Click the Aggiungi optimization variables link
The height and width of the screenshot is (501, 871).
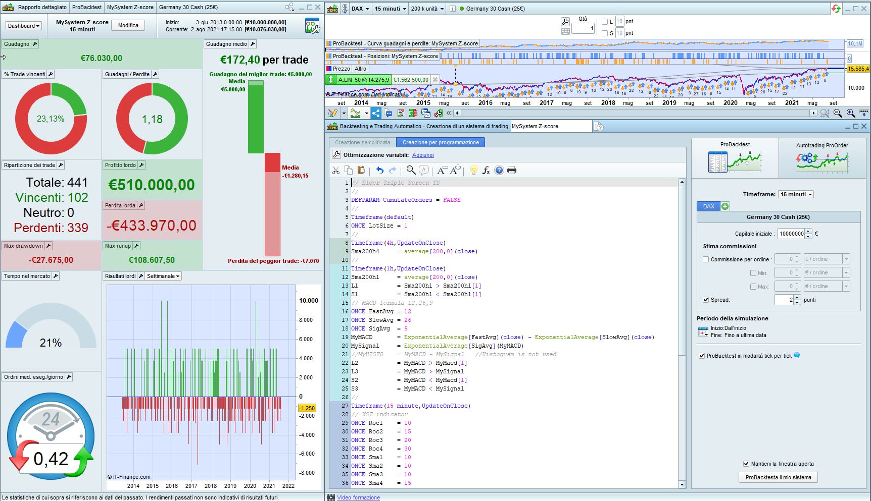click(x=423, y=155)
